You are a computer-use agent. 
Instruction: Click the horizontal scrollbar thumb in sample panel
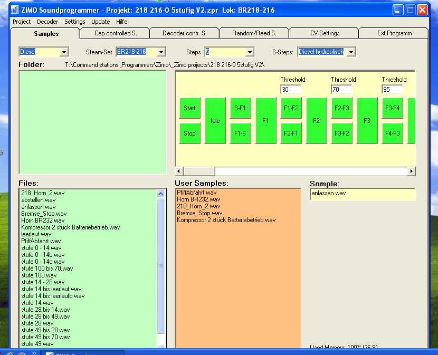click(x=199, y=171)
